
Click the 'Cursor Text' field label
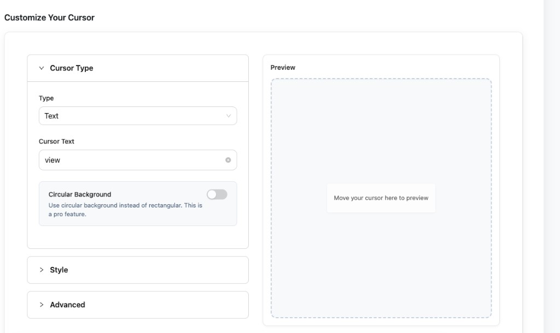click(x=56, y=141)
